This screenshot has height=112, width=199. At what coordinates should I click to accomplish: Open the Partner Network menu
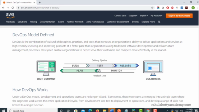75,22
